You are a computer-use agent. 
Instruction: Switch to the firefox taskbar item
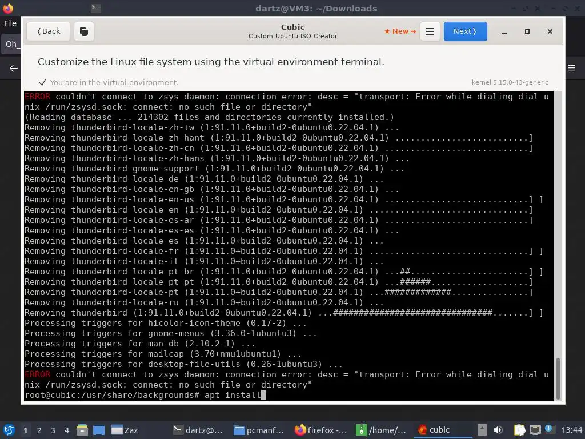pos(321,430)
